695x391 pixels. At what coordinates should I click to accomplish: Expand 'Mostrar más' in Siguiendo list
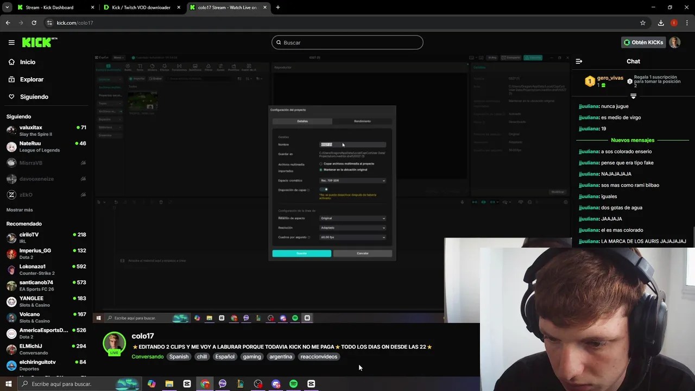pyautogui.click(x=20, y=210)
